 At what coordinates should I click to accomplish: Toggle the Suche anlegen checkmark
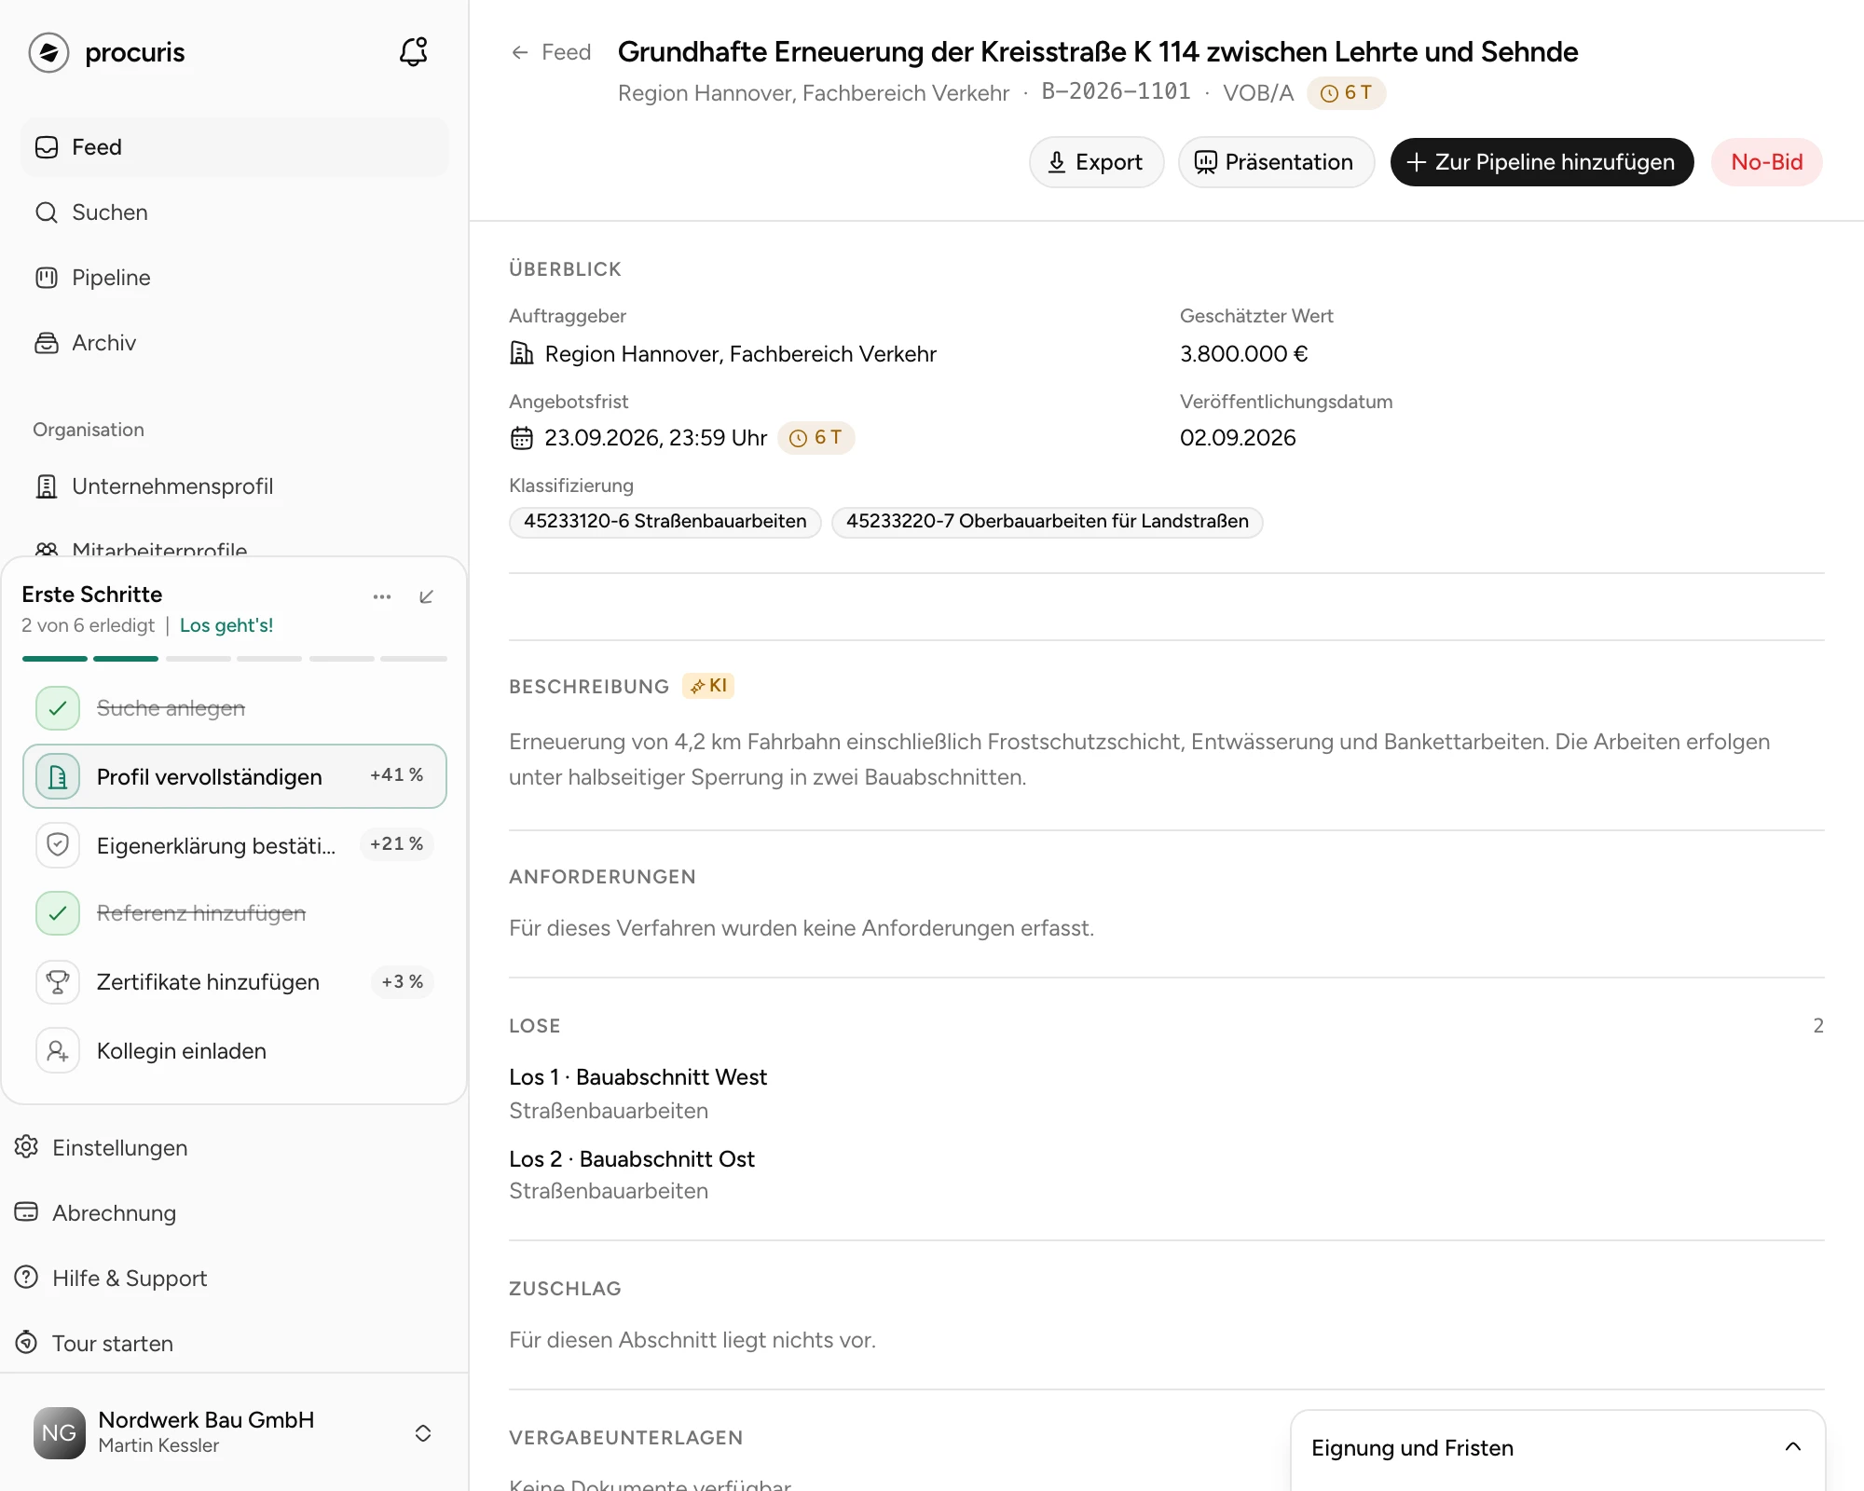click(58, 708)
